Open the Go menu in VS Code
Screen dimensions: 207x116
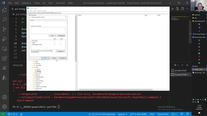[x=44, y=3]
